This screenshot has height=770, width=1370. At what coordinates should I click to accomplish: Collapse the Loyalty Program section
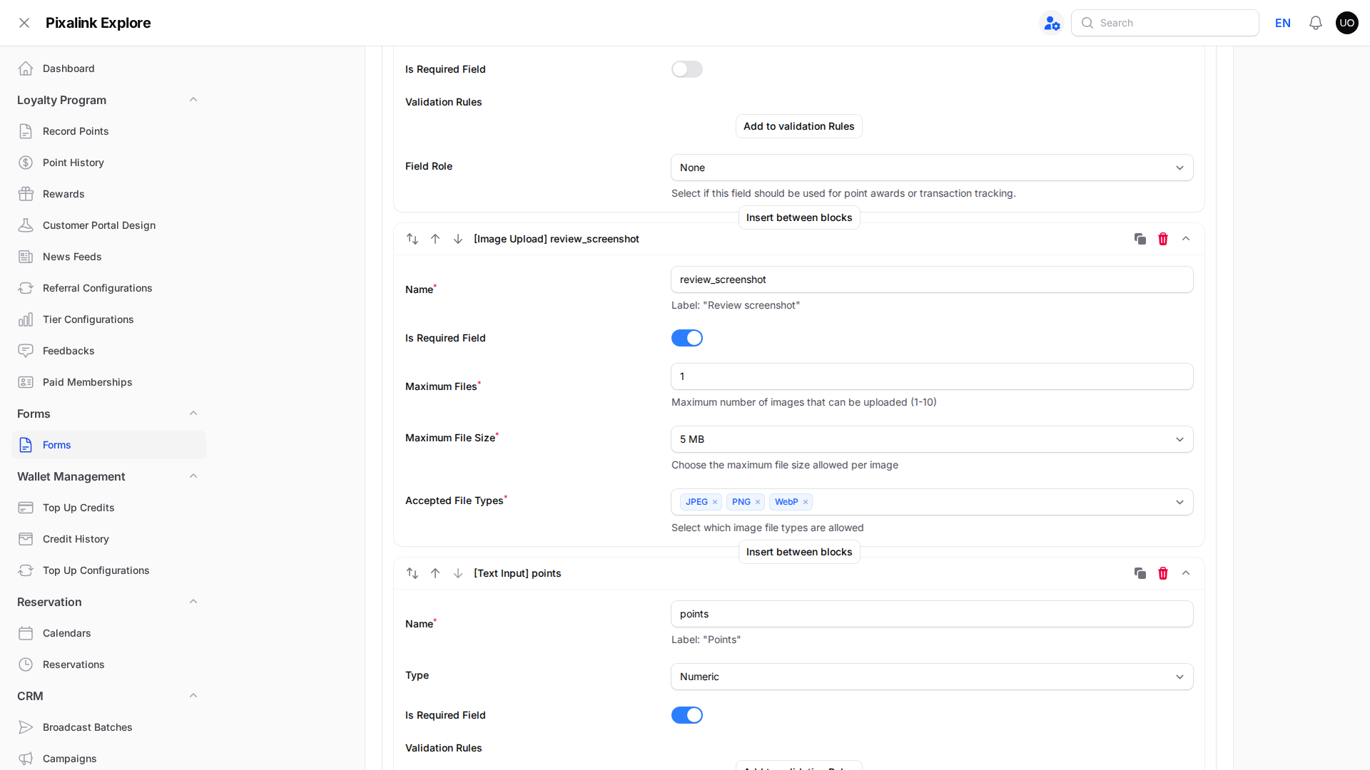[x=193, y=100]
